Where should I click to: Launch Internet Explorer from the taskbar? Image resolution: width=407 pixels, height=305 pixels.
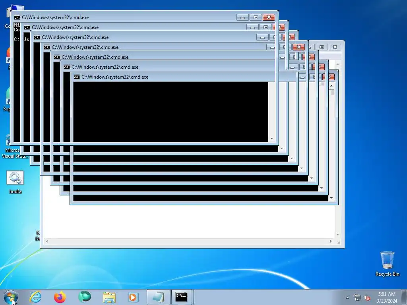(35, 297)
